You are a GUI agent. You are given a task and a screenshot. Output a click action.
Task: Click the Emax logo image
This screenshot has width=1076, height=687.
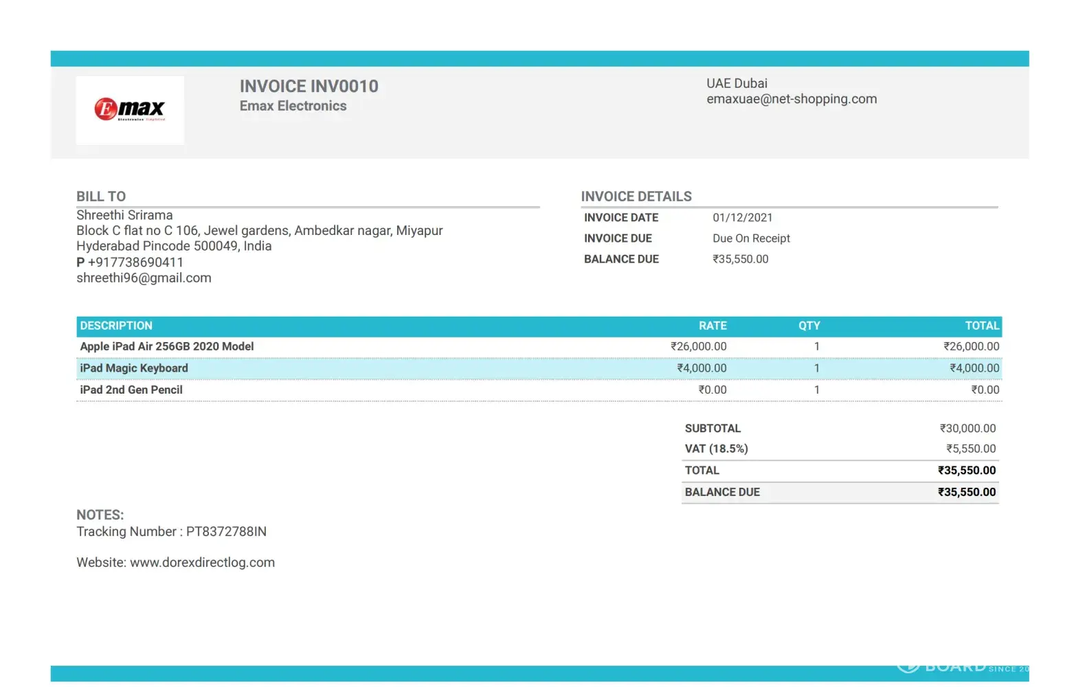(x=130, y=109)
